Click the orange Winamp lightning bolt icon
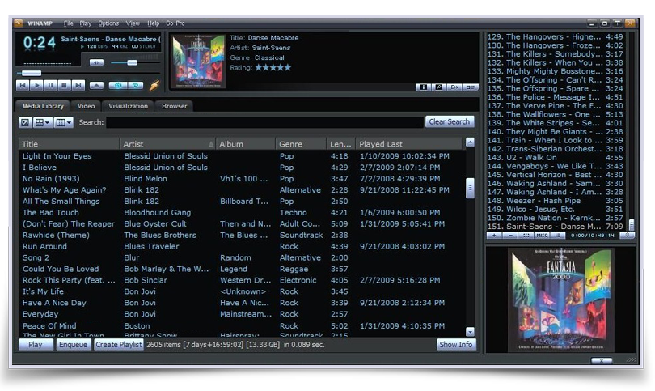The height and width of the screenshot is (391, 655). 154,84
